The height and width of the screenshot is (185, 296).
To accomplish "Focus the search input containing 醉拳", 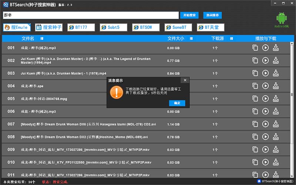I will 91,15.
